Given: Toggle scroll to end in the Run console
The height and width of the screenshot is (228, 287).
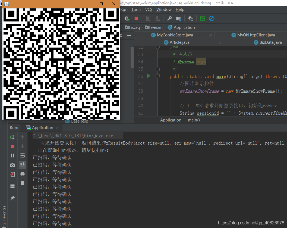Looking at the screenshot, I should click(x=23, y=165).
